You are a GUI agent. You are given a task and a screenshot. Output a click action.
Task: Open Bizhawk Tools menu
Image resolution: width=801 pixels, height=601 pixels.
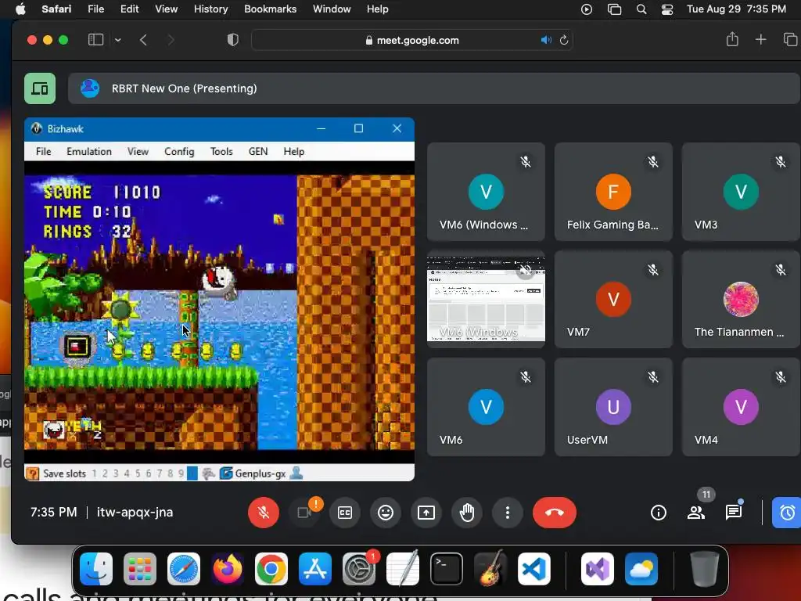221,151
